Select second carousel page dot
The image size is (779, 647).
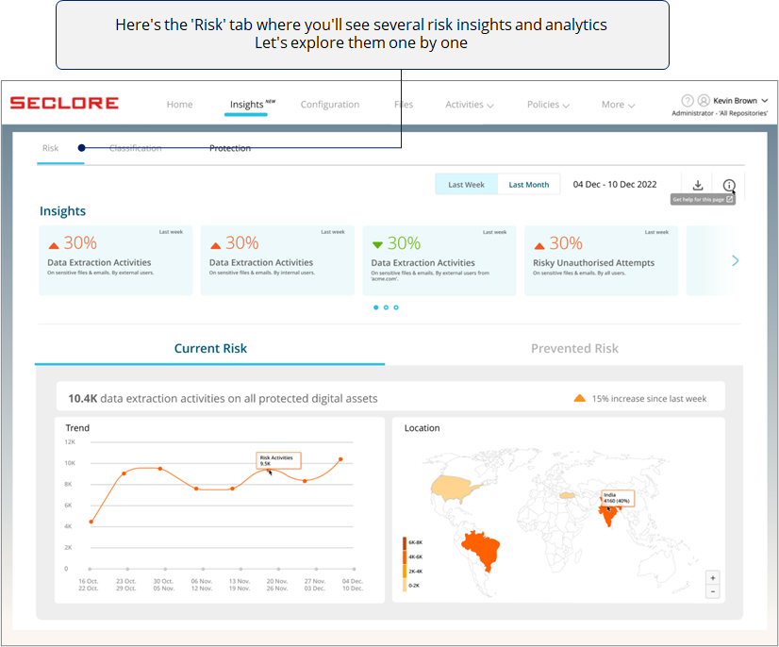pyautogui.click(x=386, y=307)
